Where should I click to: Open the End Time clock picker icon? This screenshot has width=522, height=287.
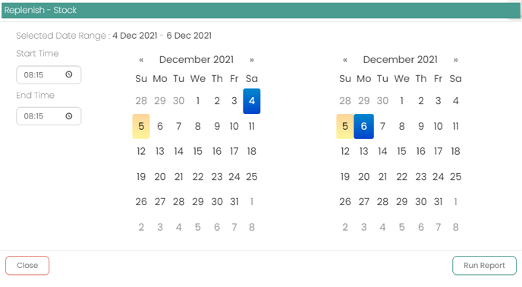pos(69,116)
